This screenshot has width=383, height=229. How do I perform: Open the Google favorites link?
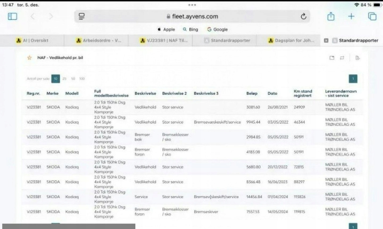tap(218, 30)
